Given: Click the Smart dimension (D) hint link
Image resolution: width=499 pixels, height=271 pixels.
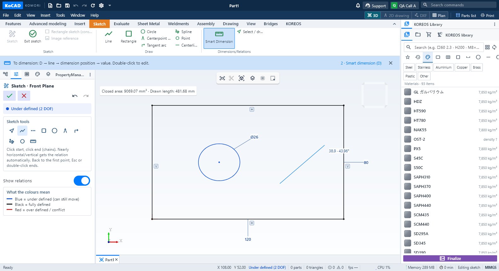Looking at the screenshot, I should pyautogui.click(x=361, y=63).
